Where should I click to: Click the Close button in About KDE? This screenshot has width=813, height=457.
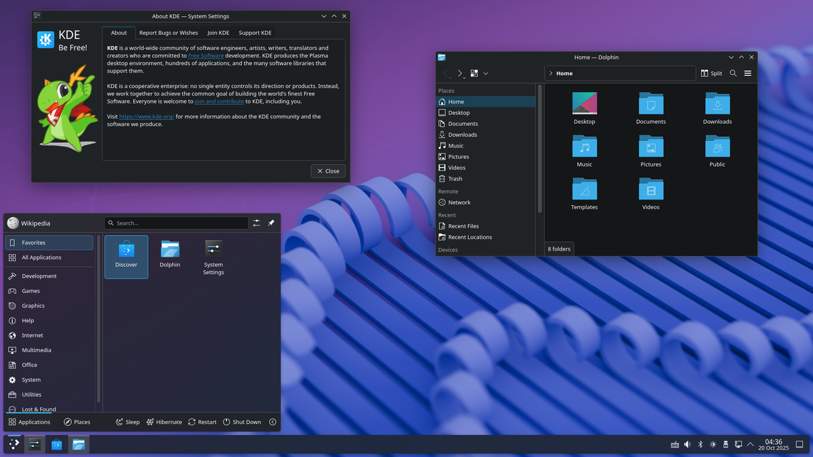click(328, 171)
